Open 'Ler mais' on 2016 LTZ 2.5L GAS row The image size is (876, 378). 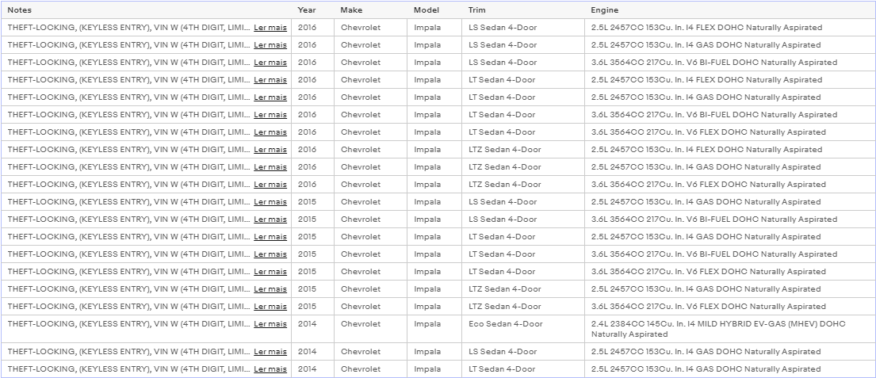click(270, 167)
